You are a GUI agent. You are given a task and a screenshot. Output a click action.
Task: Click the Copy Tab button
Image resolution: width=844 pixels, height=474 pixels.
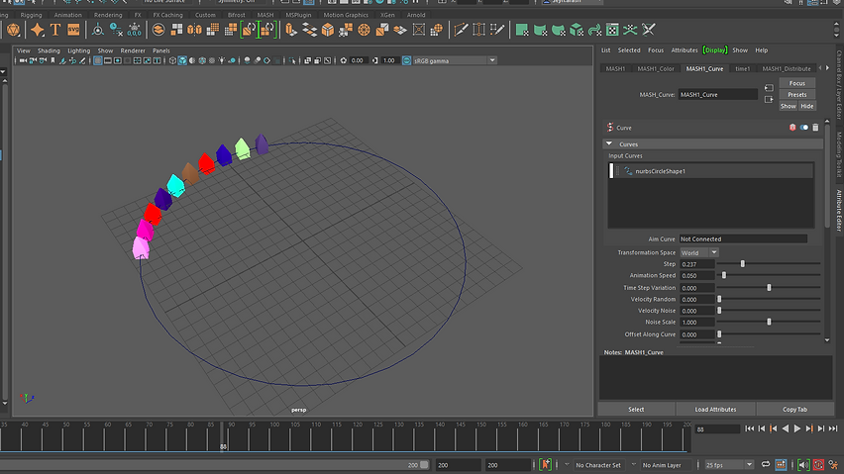[x=795, y=410]
